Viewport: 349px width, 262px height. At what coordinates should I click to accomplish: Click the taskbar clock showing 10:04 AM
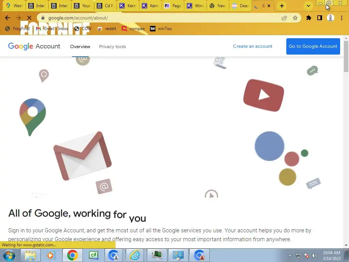point(332,256)
